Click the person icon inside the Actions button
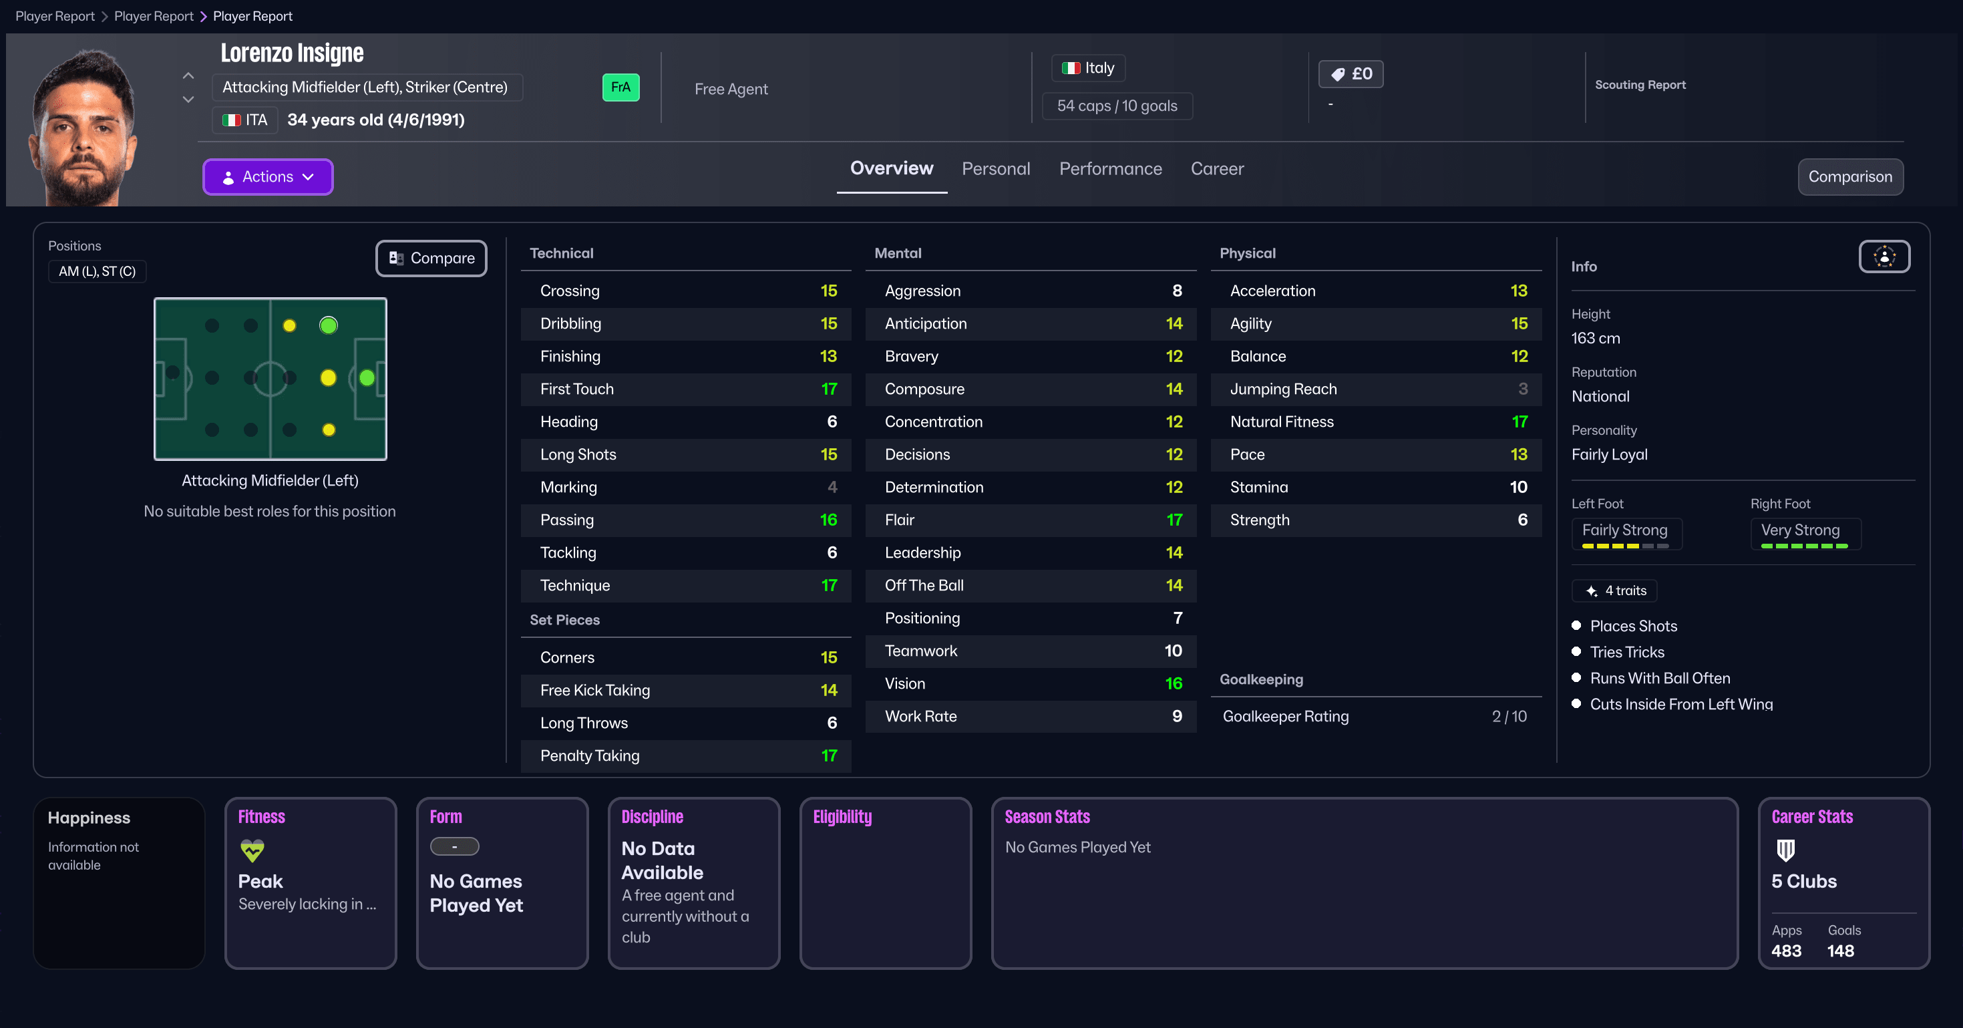Screen dimensions: 1963x1028 [x=228, y=176]
